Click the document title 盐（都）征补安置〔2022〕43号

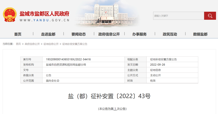pyautogui.click(x=109, y=96)
